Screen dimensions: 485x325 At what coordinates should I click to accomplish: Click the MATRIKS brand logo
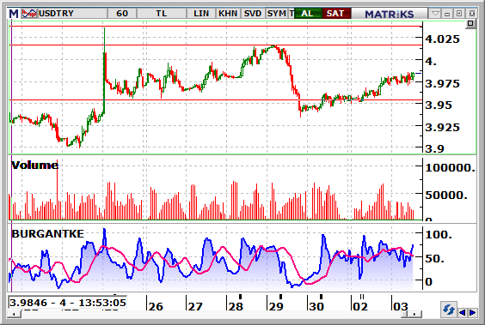[389, 14]
